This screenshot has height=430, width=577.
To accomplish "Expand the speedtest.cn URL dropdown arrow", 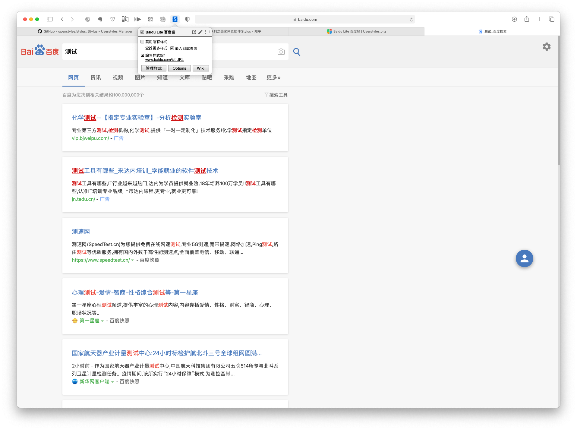I will pos(132,260).
